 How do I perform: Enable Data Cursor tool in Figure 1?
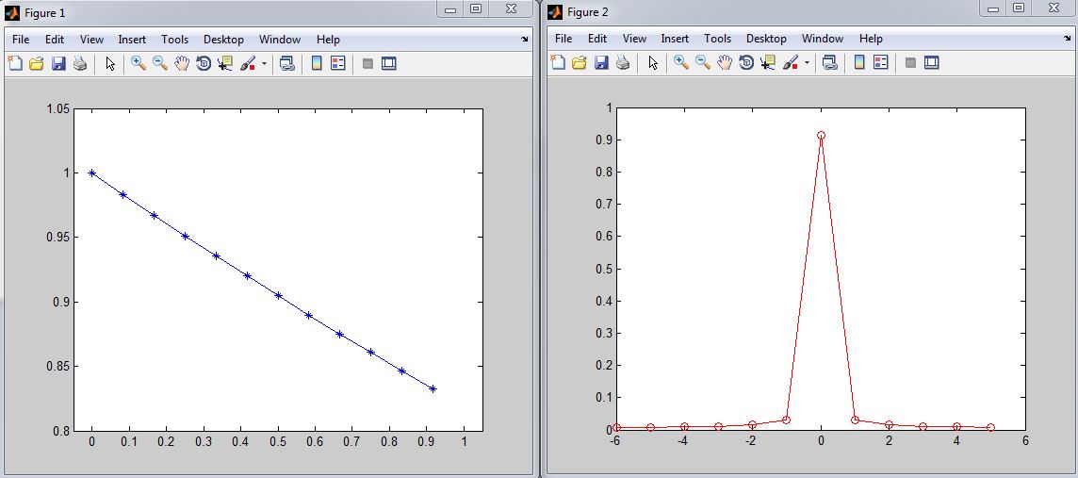(225, 63)
